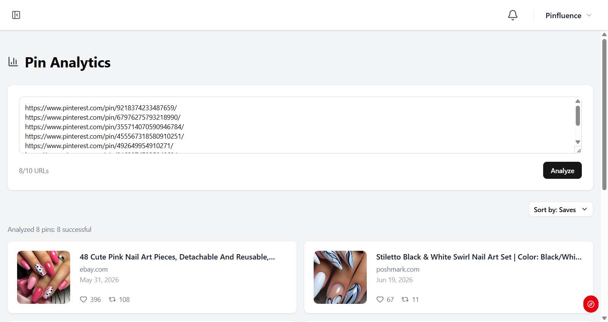608x322 pixels.
Task: Click the page scrollbar up arrow
Action: pos(604,34)
